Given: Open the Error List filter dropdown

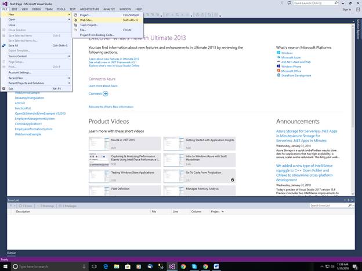Looking at the screenshot, I should click(x=12, y=206).
